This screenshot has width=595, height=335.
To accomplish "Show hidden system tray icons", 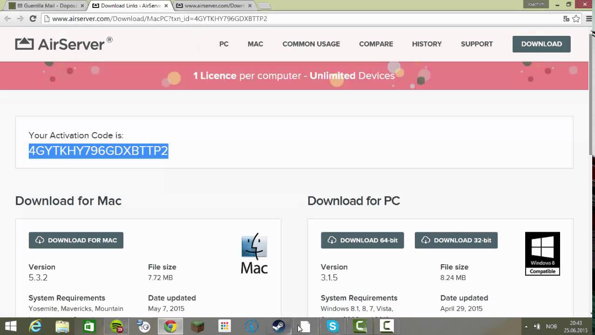I will point(526,327).
